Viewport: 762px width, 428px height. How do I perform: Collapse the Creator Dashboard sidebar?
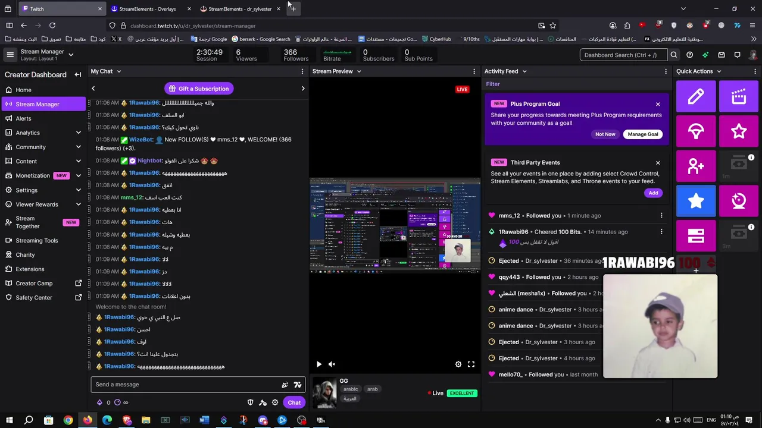click(77, 74)
